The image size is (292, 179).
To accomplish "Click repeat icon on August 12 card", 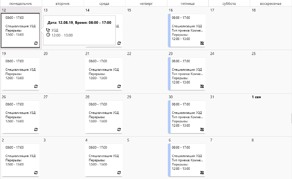I will tap(36, 43).
